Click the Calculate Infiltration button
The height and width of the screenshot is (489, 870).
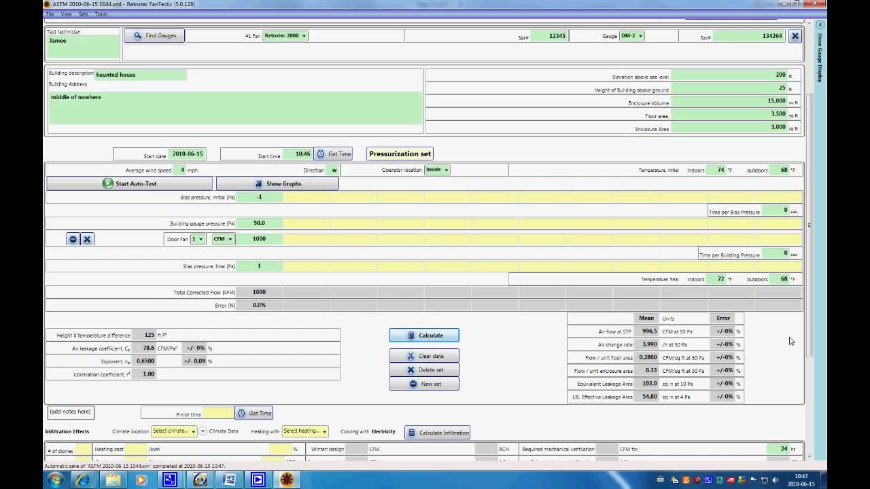coord(438,433)
